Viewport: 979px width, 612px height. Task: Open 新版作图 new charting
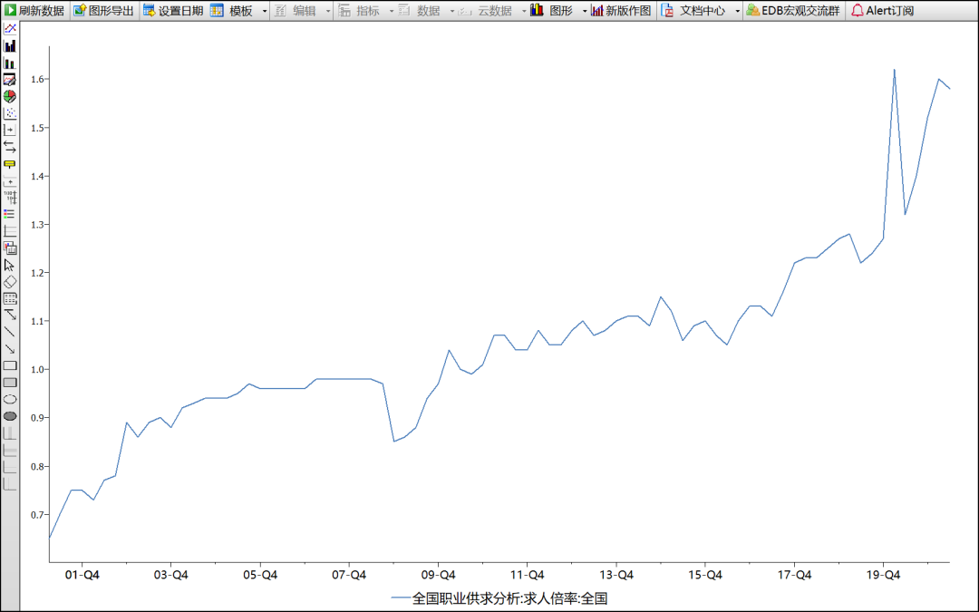point(621,11)
